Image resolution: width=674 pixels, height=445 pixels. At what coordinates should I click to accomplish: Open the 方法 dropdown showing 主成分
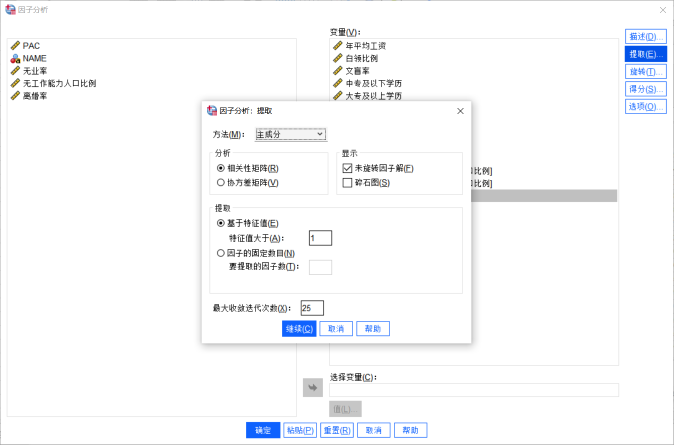[x=285, y=134]
